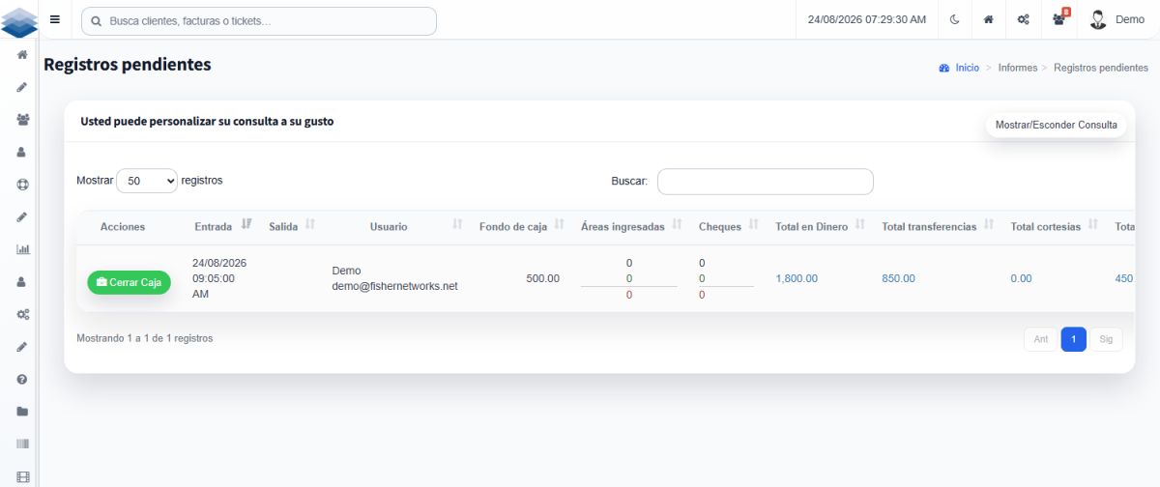1160x487 pixels.
Task: Open sidebar single-user icon below bar chart
Action: 22,281
